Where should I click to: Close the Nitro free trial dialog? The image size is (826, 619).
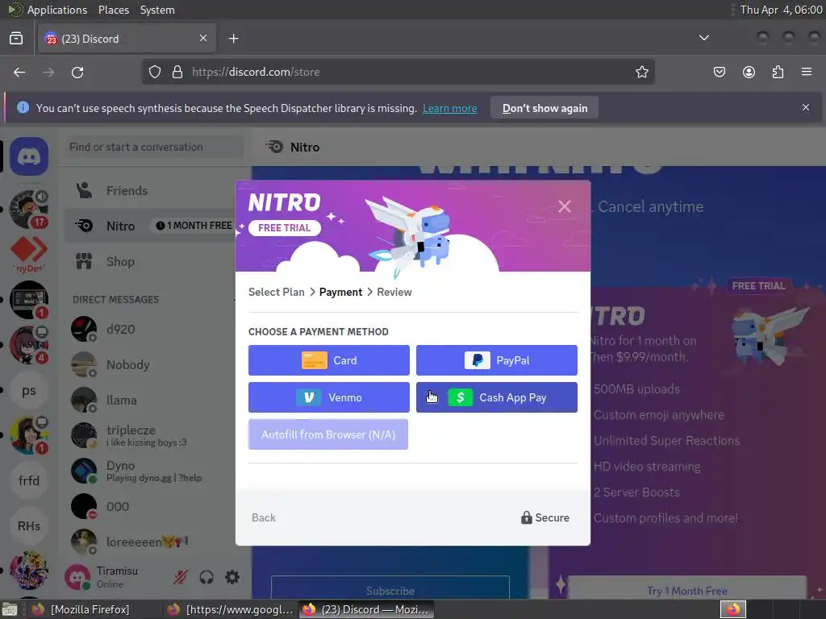564,206
